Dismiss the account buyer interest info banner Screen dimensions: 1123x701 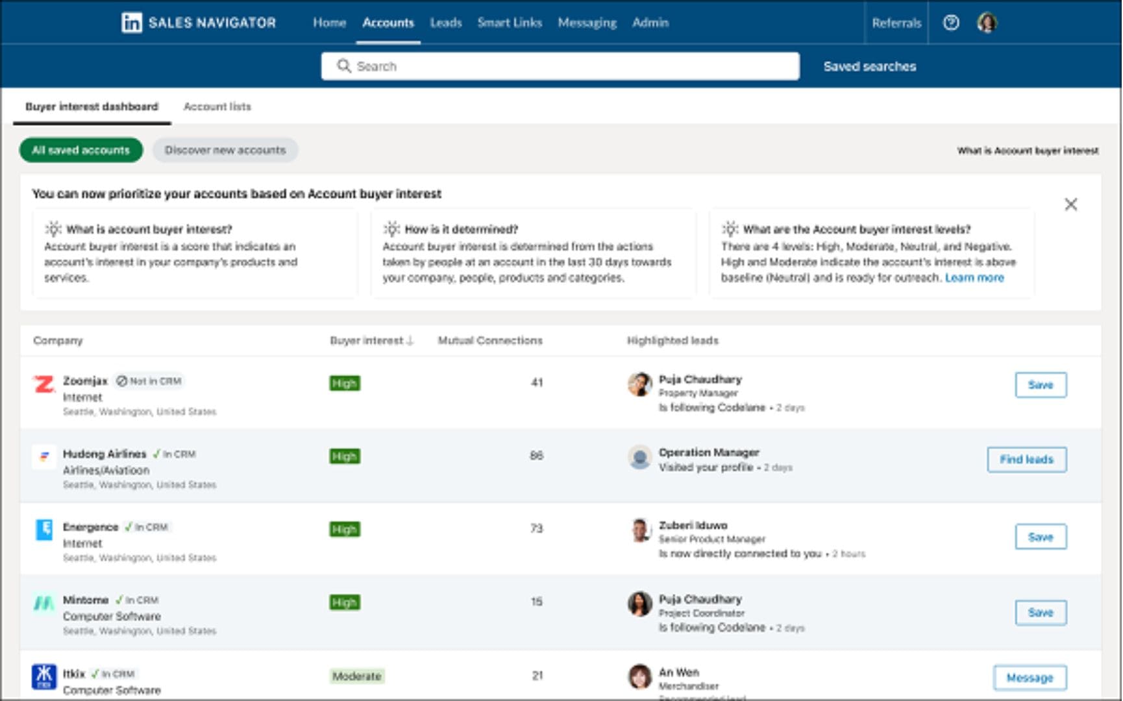click(x=1070, y=204)
